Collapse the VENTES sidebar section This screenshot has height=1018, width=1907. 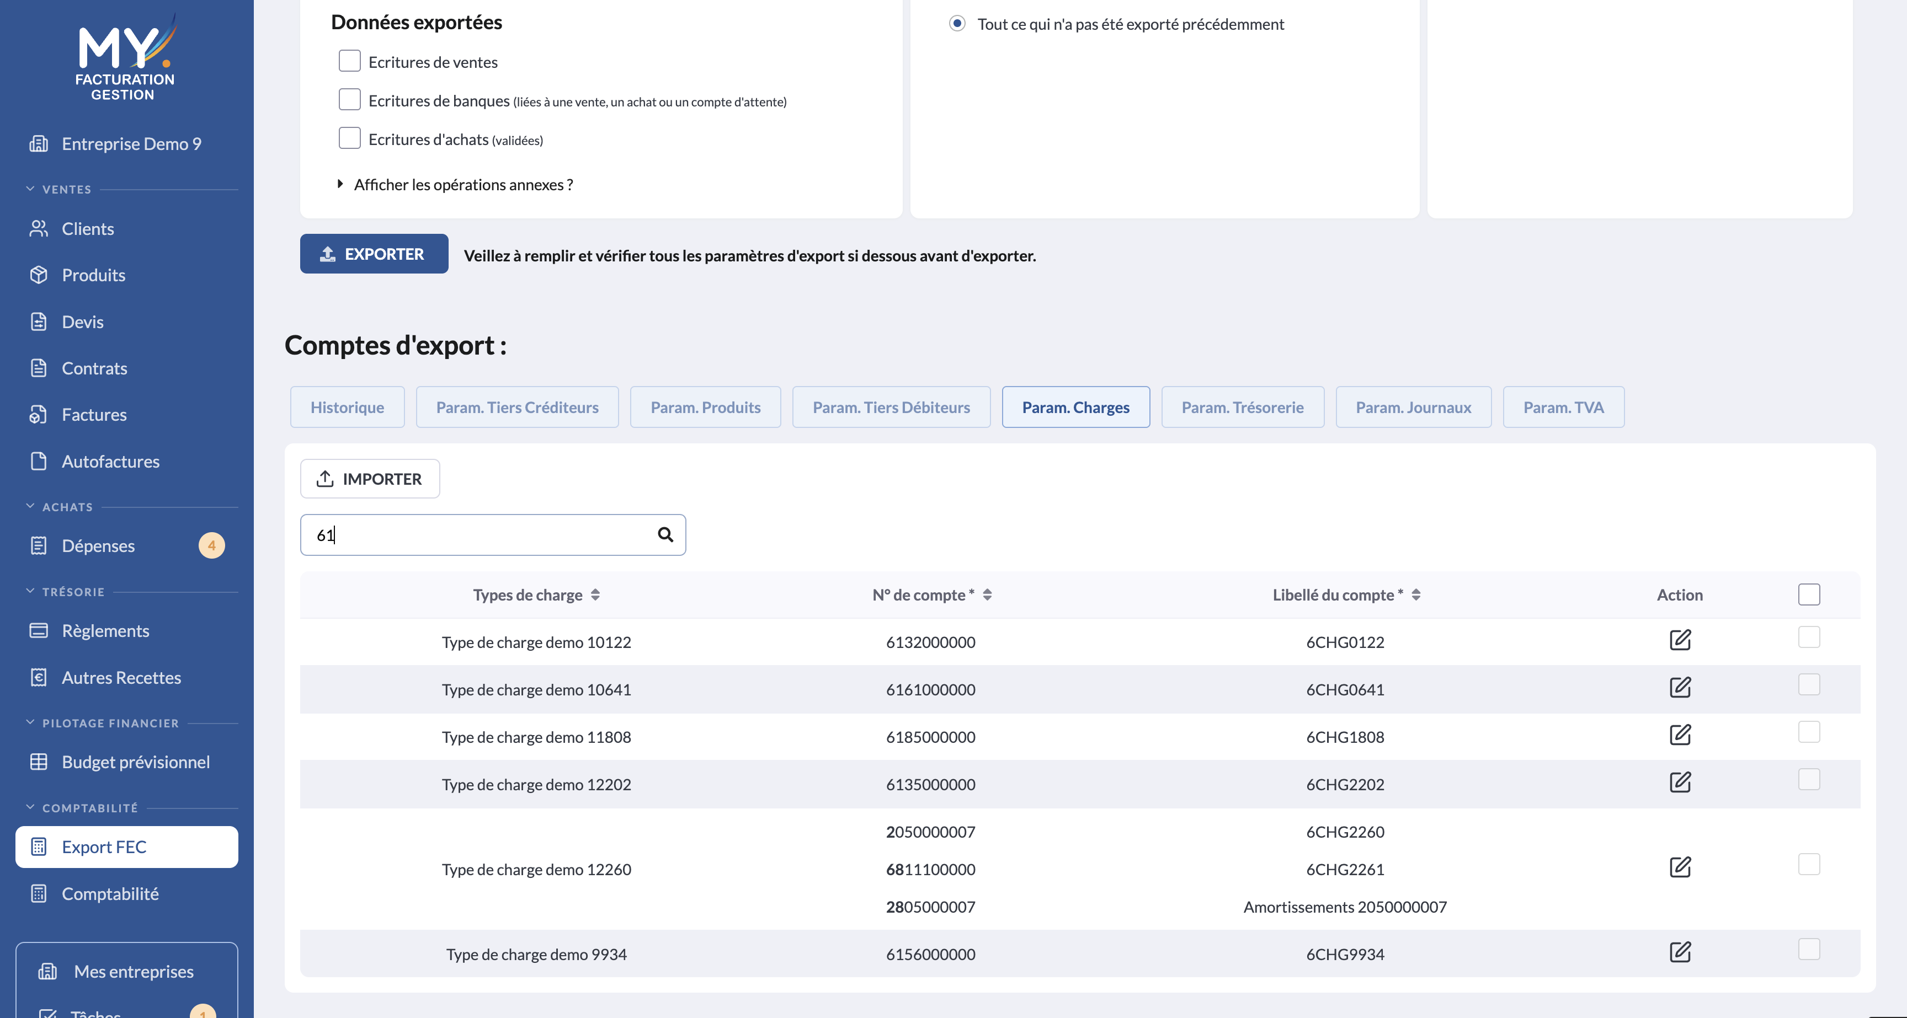[x=30, y=189]
